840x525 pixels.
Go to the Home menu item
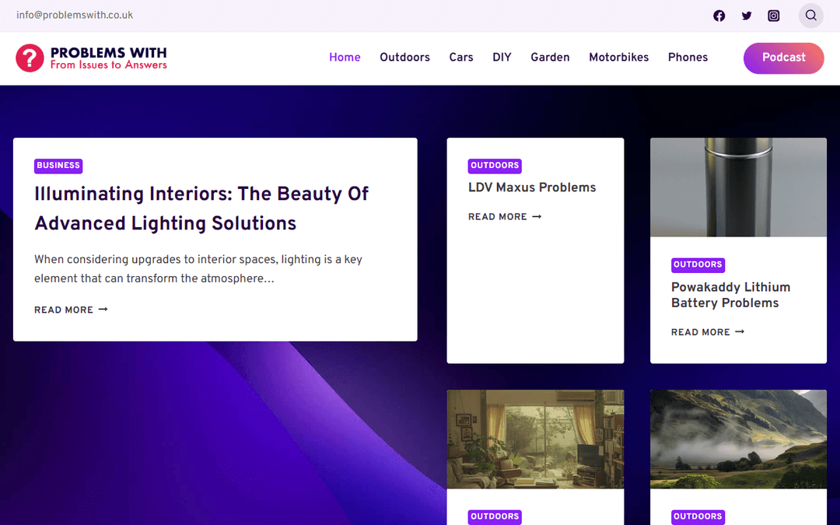click(345, 58)
